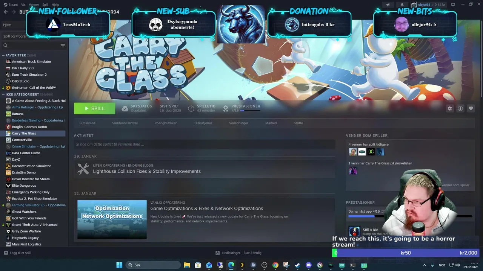Screen dimensions: 483x271
Task: Collapse the IKKE KATEGORISERT category
Action: tap(3, 94)
